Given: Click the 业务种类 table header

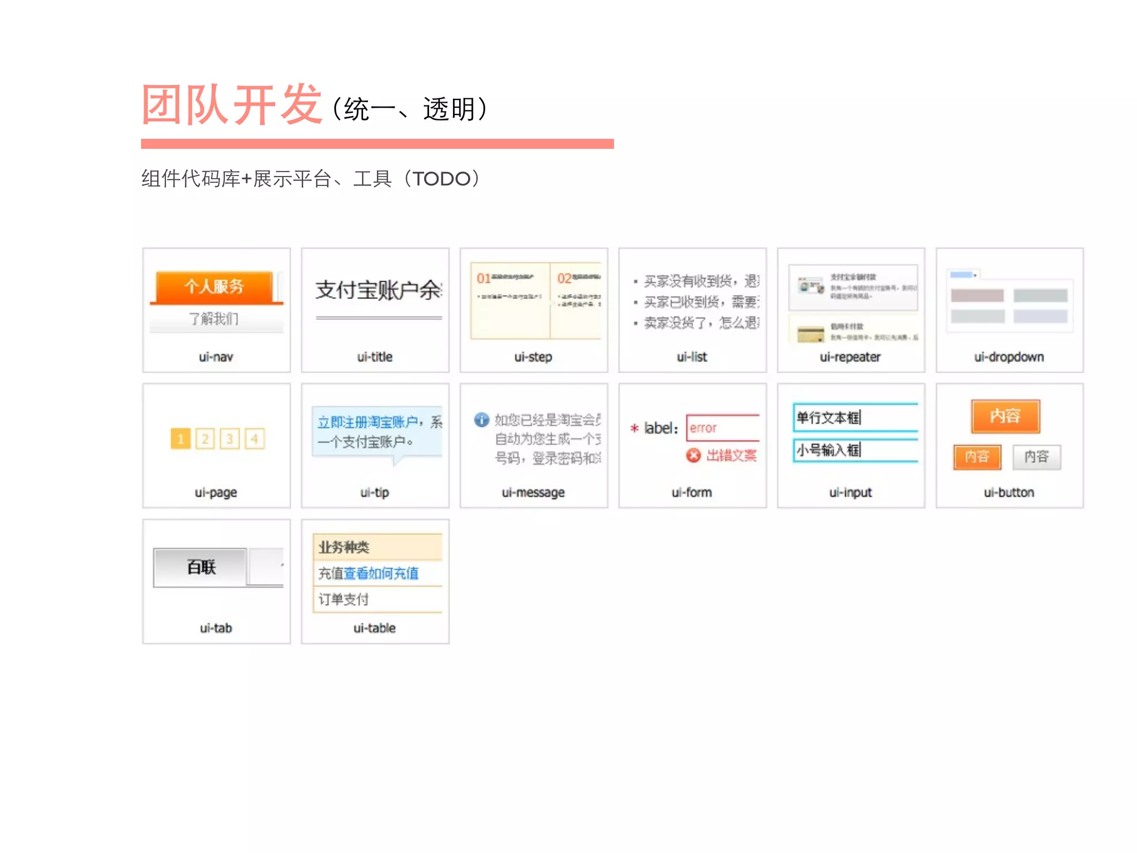Looking at the screenshot, I should [378, 547].
